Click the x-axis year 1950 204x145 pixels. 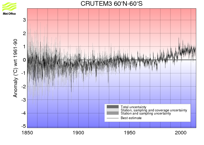coord(130,133)
